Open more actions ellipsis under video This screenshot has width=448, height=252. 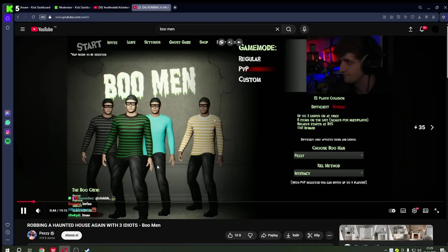click(x=329, y=235)
